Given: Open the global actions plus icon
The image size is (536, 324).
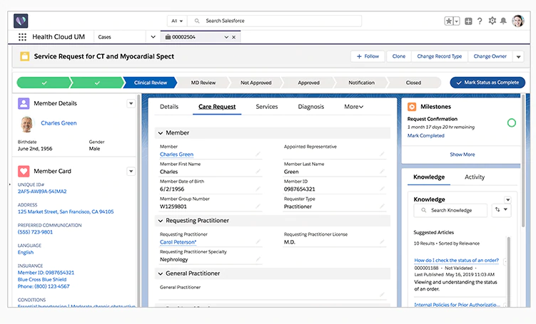Looking at the screenshot, I should click(x=468, y=21).
